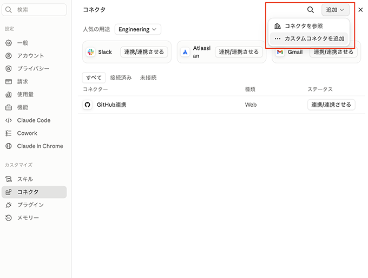Click the magnifier icon in sidebar search
This screenshot has width=368, height=278.
click(x=9, y=10)
